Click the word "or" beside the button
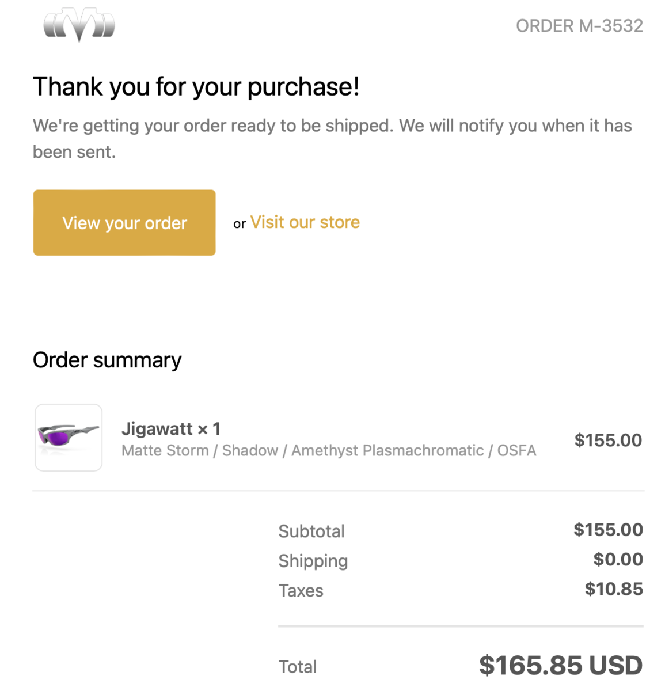The height and width of the screenshot is (691, 665). [240, 224]
